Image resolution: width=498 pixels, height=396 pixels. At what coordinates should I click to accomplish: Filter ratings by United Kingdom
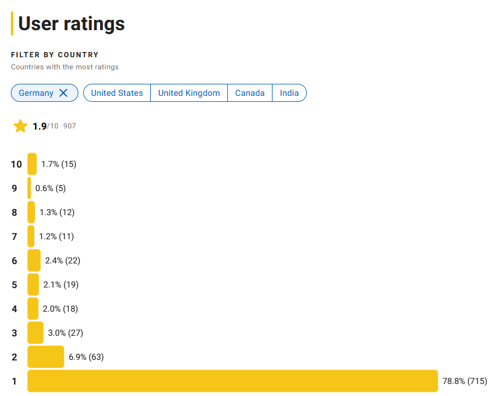coord(189,93)
